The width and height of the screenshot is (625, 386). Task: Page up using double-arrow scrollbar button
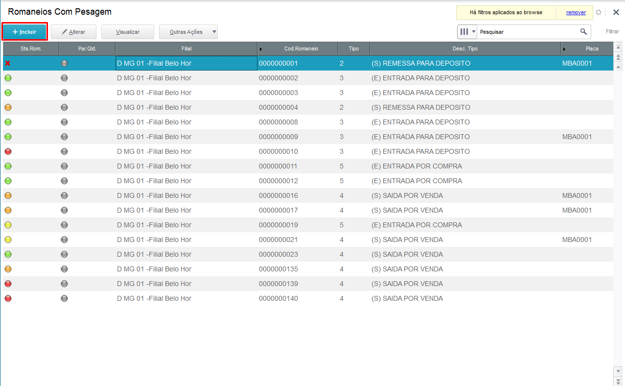(x=618, y=57)
